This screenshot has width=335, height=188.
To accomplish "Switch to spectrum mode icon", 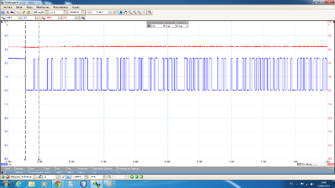I will point(12,13).
